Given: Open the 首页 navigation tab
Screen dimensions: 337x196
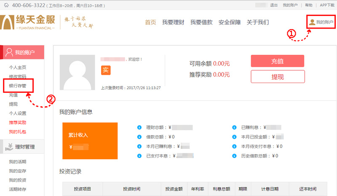Looking at the screenshot, I should [150, 22].
